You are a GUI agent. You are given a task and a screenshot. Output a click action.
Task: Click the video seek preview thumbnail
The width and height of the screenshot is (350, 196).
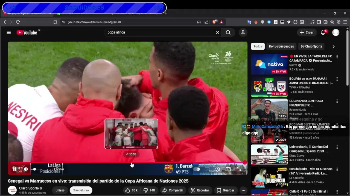pos(131,134)
